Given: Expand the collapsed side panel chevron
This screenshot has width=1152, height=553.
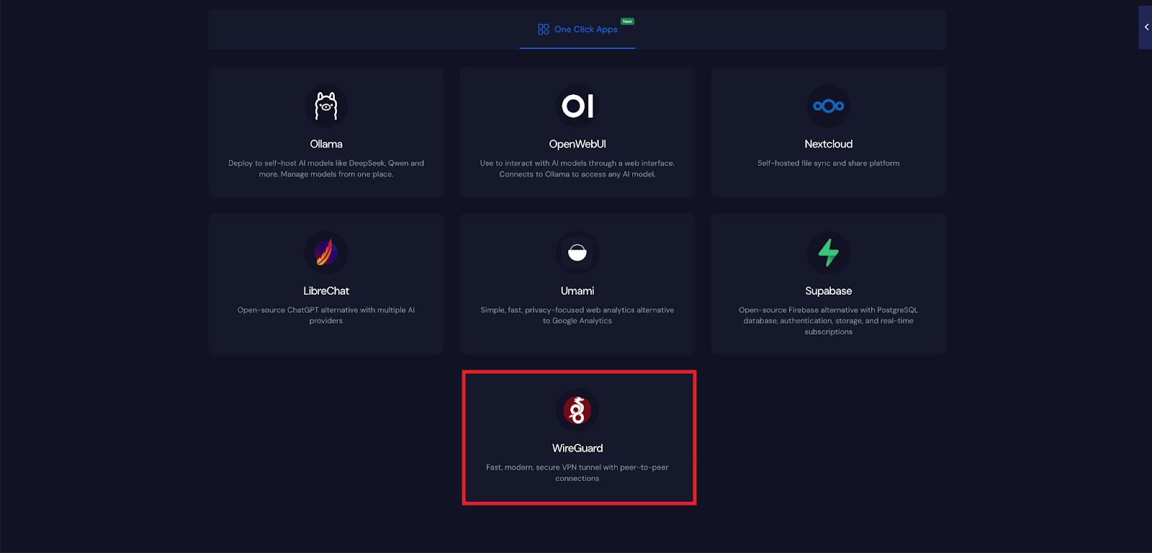Looking at the screenshot, I should coord(1146,27).
